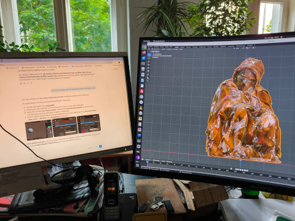Switch to the Shading workspace tab
295x221 pixels.
[x=210, y=47]
